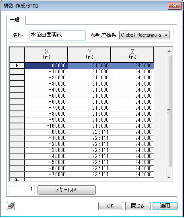Screen dimensions: 184x218
Task: Click the scale value field containing 1
Action: (x=22, y=190)
